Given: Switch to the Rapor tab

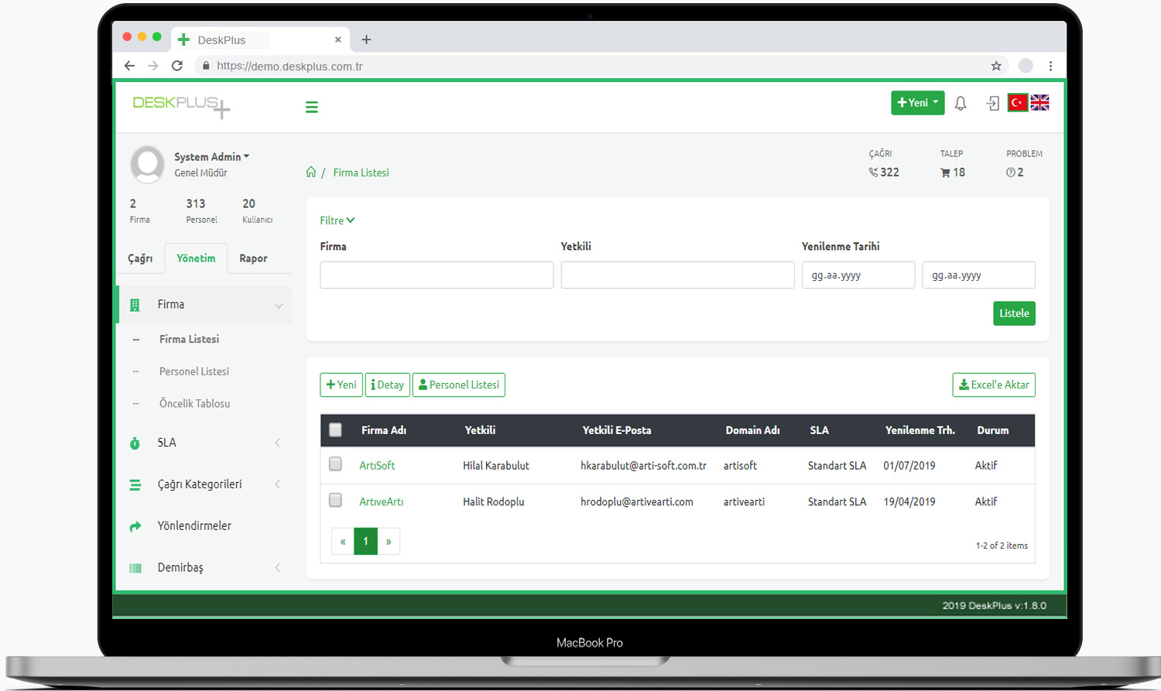Looking at the screenshot, I should click(x=253, y=258).
